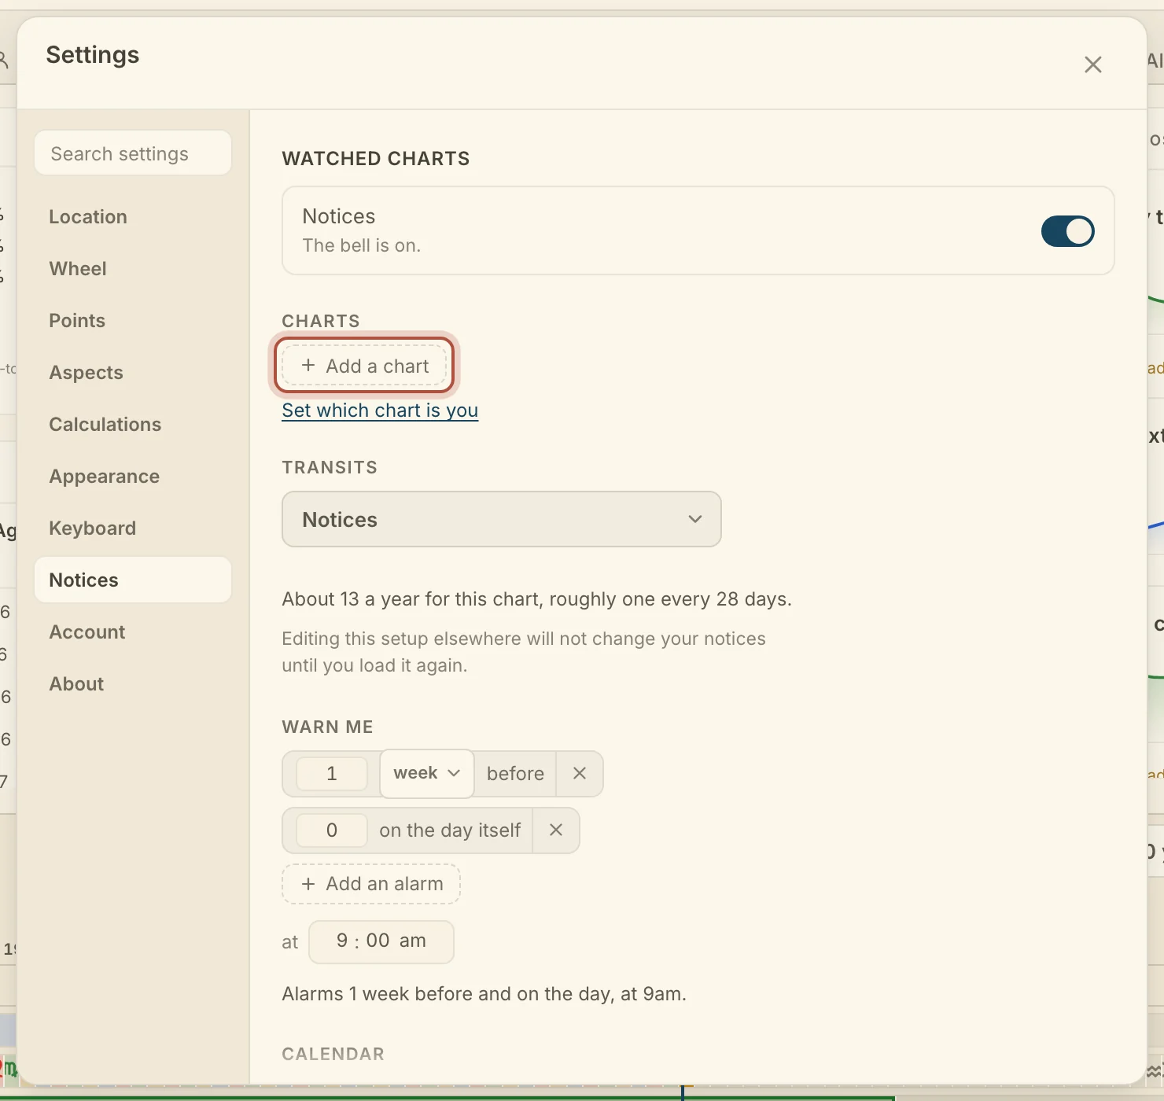
Task: Click the About 13 a year text
Action: pos(537,599)
